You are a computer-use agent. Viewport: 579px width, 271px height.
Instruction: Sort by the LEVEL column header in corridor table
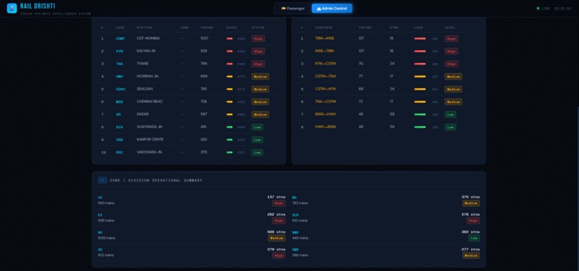[x=450, y=28]
